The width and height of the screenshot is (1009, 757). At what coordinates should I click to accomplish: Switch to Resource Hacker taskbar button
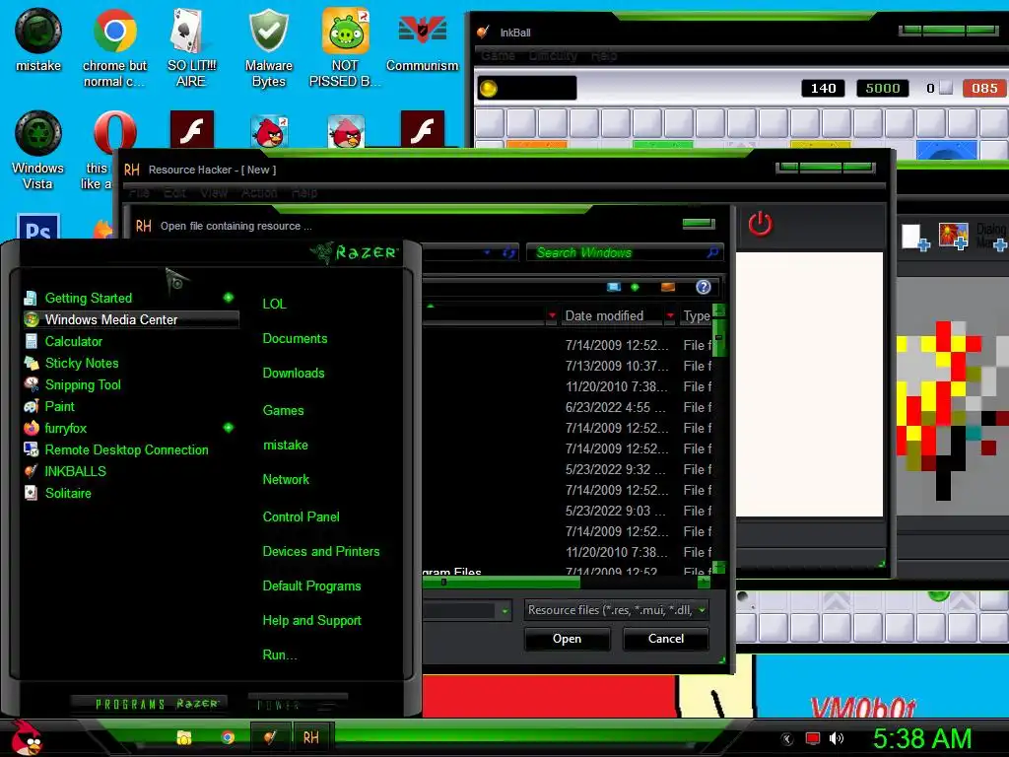311,737
